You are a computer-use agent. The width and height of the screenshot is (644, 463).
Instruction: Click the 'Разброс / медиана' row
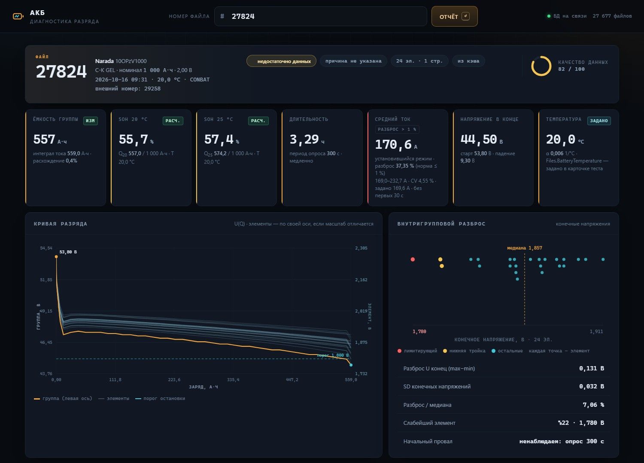point(504,405)
